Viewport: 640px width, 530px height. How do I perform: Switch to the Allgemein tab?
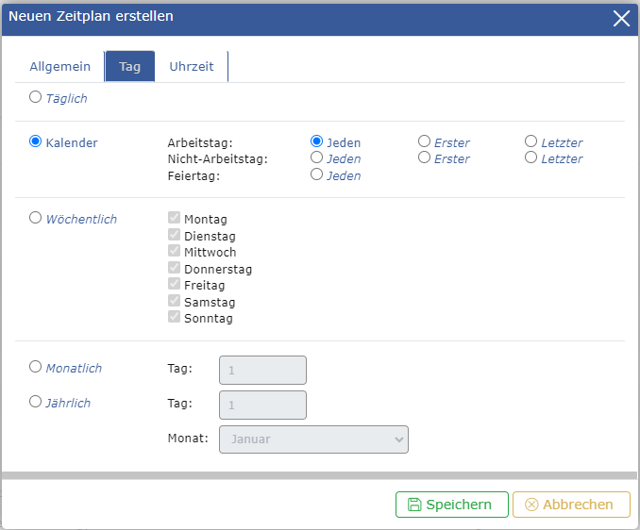(60, 67)
